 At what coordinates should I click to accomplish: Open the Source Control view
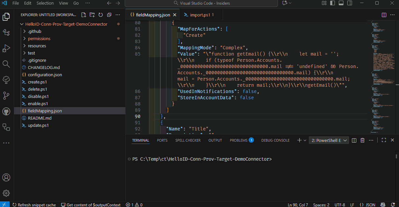pyautogui.click(x=6, y=95)
